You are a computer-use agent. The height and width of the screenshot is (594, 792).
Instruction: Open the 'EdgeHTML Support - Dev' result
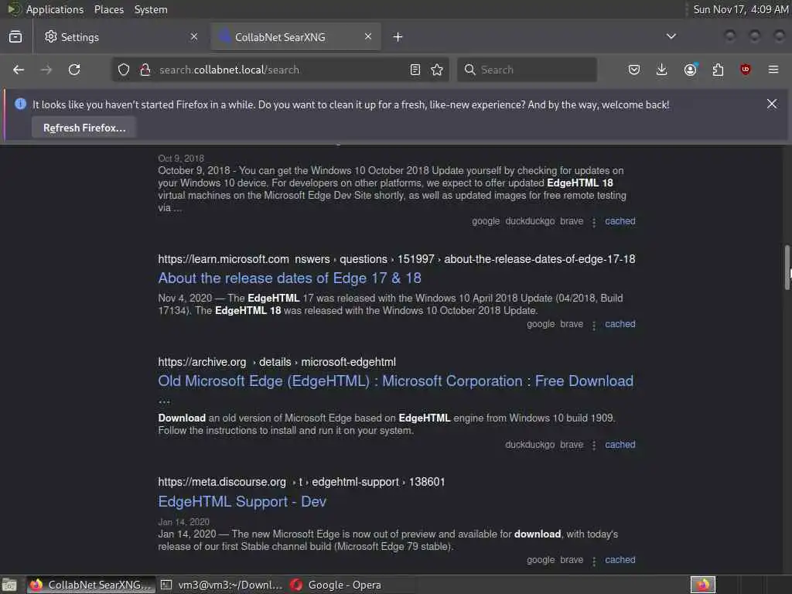[x=242, y=501]
